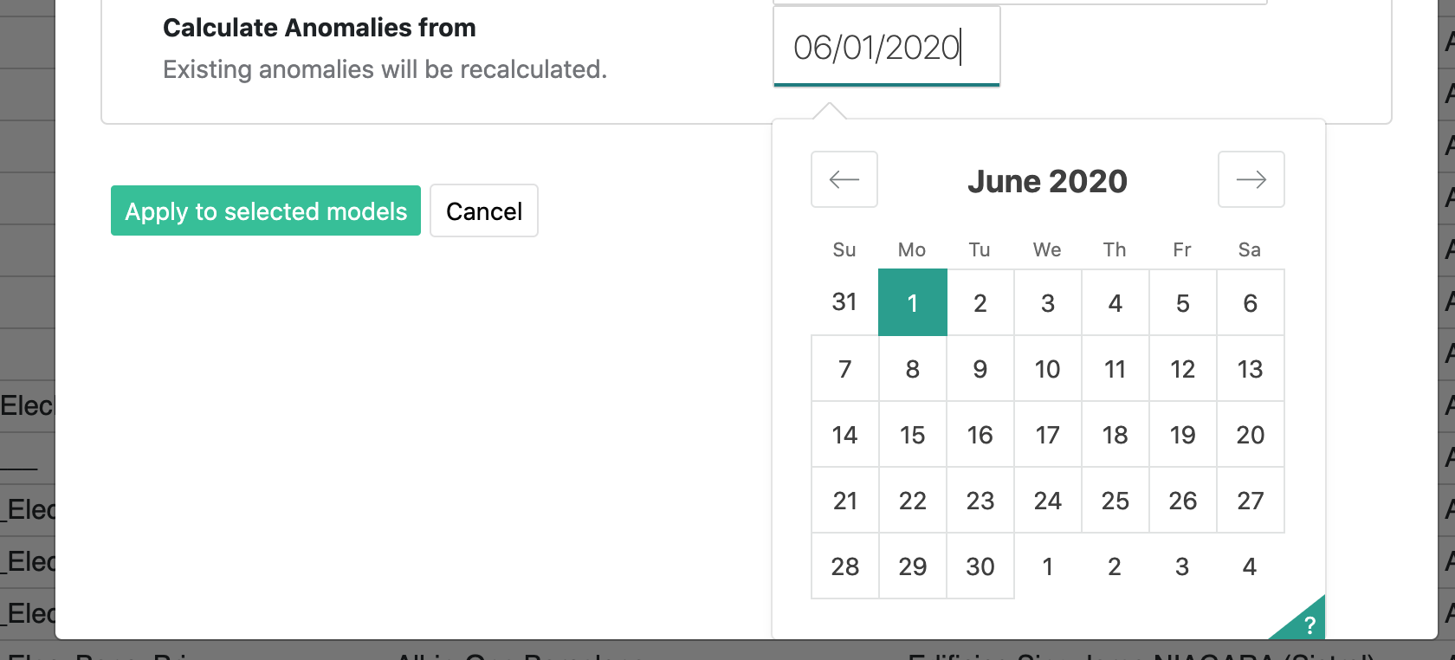Pick Thursday June 11
This screenshot has width=1455, height=660.
[1115, 368]
